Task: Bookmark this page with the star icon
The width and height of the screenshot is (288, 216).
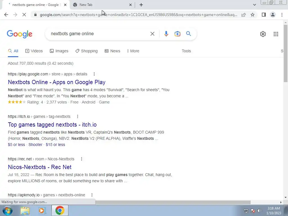Action: coord(253,15)
